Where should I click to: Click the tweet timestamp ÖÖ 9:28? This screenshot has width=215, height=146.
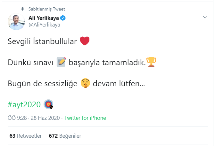pos(17,118)
